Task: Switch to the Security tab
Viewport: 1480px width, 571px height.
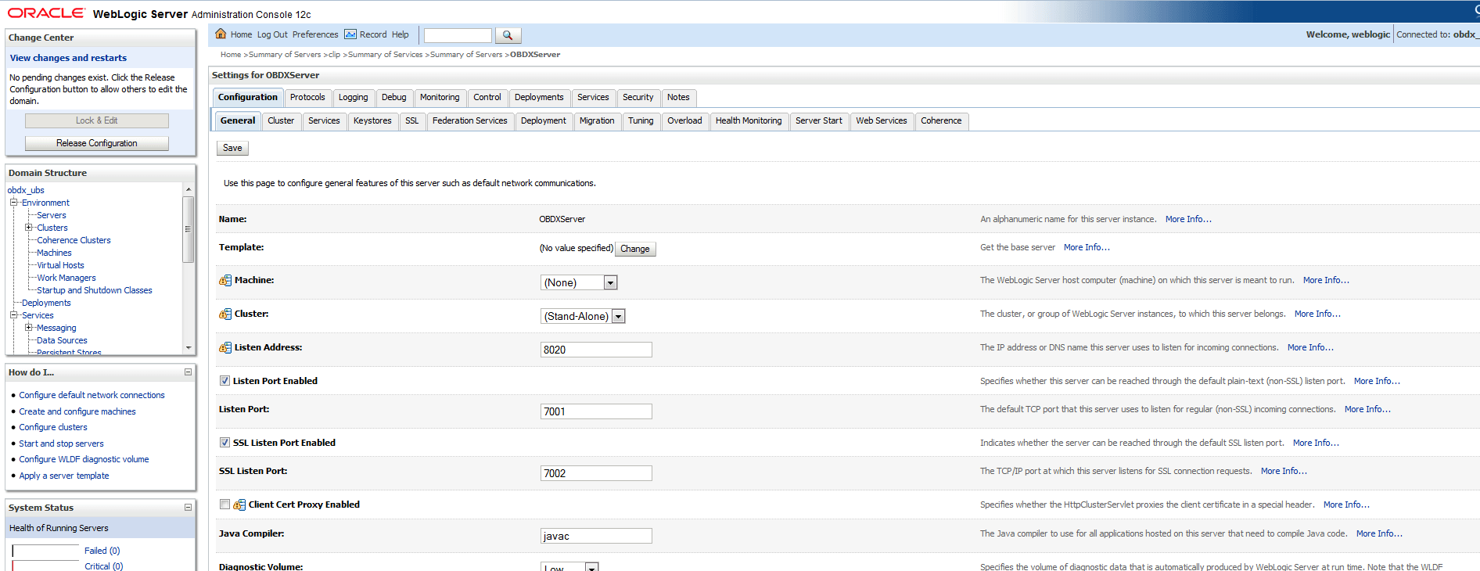Action: click(638, 97)
